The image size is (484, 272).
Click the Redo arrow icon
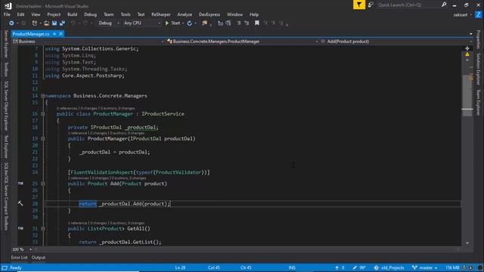coord(85,23)
